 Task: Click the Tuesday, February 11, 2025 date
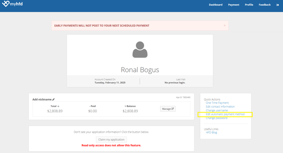click(110, 83)
